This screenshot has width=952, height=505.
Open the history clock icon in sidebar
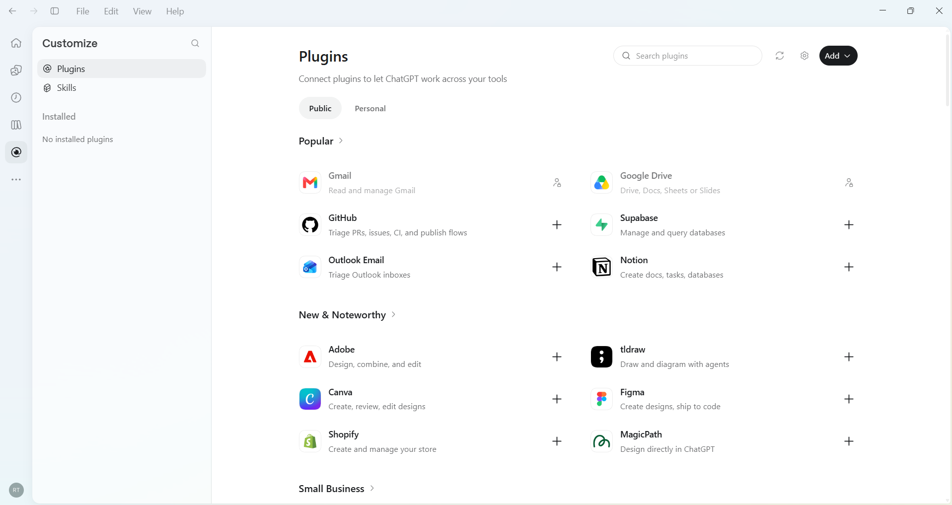16,98
